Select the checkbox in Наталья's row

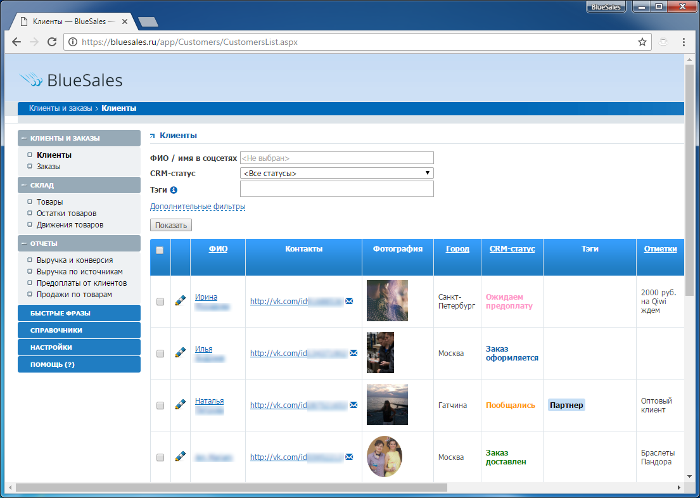160,405
